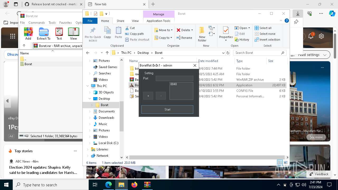Collapse Desktop node in navigation tree

pos(90,99)
